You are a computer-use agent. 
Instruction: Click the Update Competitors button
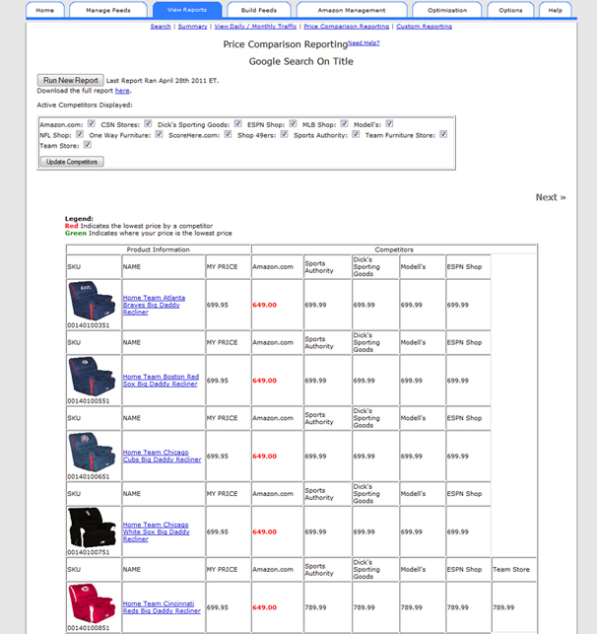point(72,162)
